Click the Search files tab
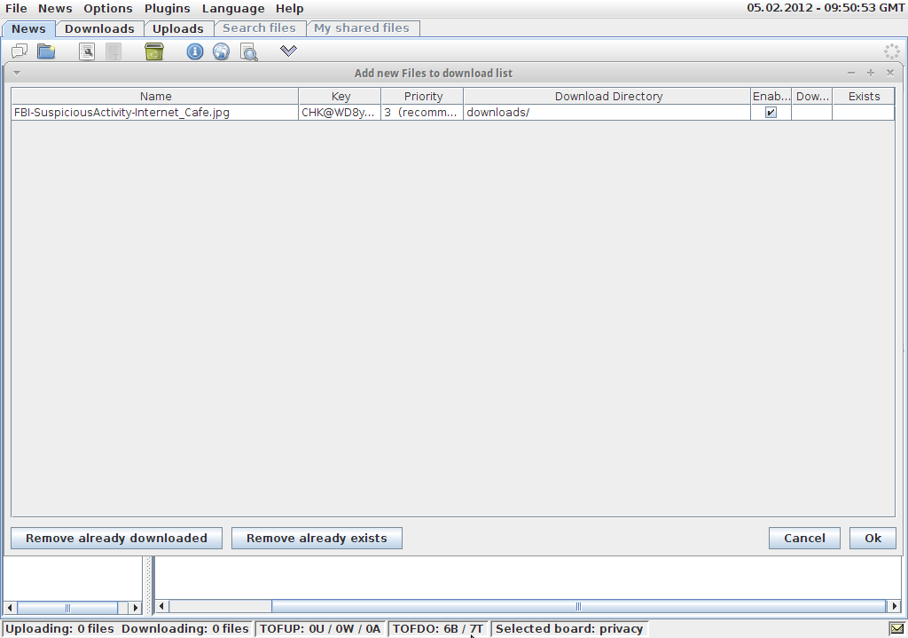908x638 pixels. 260,28
